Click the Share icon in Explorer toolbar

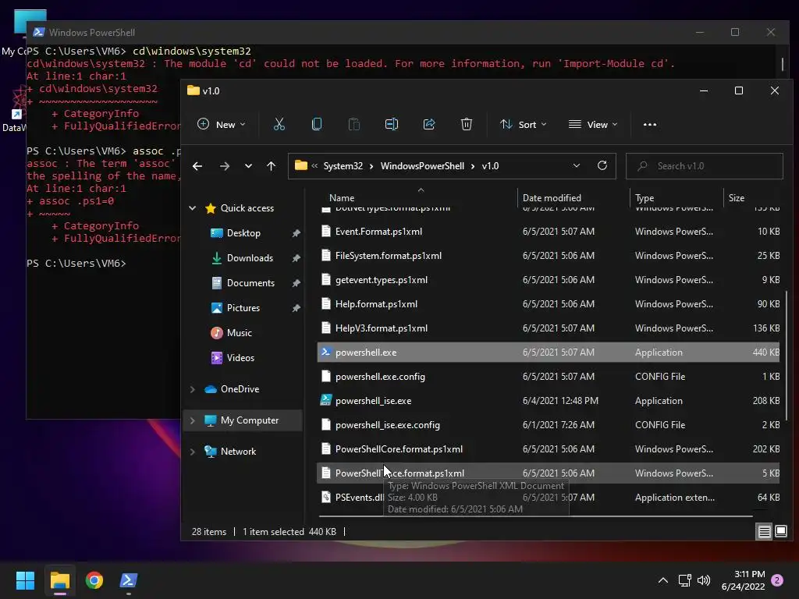point(429,124)
